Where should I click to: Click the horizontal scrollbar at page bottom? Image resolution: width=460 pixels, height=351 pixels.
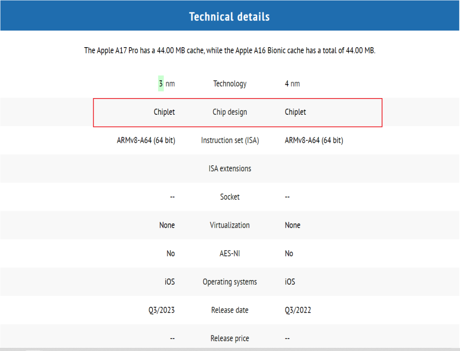point(230,350)
